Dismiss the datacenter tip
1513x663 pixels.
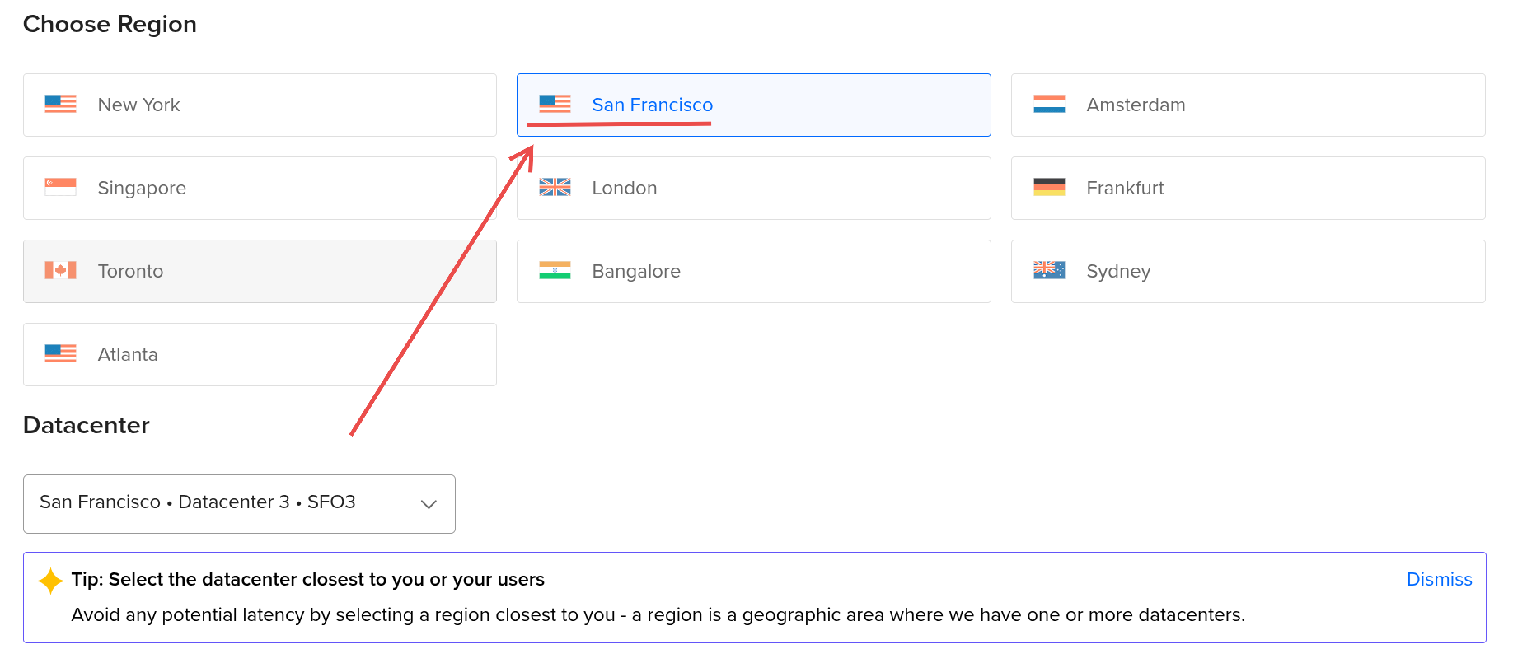[1439, 579]
